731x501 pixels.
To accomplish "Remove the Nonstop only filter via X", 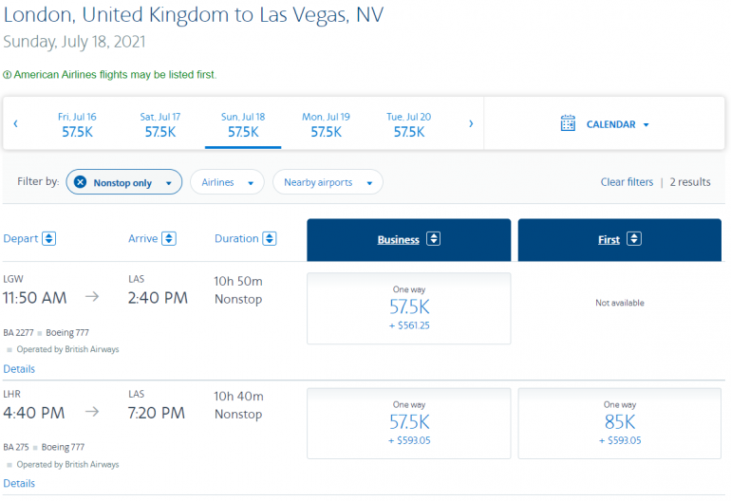I will click(x=80, y=182).
